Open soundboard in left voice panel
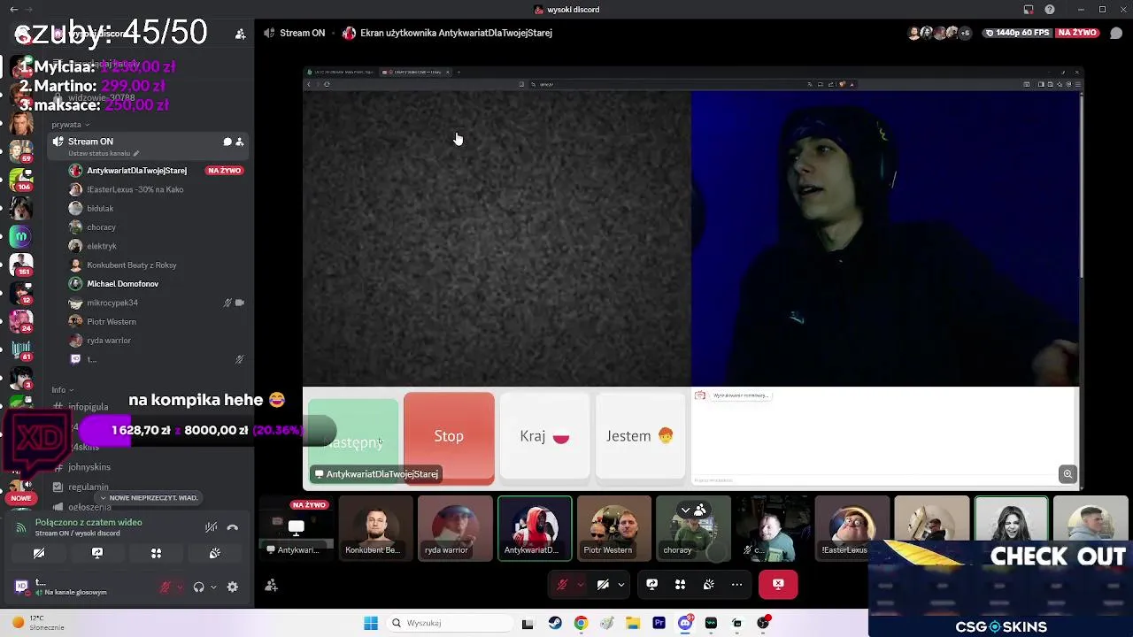This screenshot has height=637, width=1133. point(214,553)
